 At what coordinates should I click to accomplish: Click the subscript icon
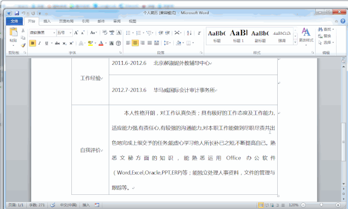pos(64,43)
